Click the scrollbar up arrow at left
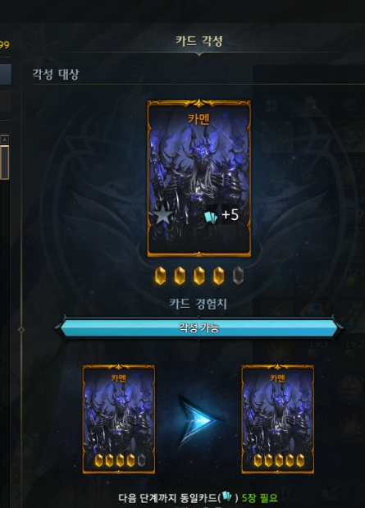The width and height of the screenshot is (365, 508). point(5,140)
